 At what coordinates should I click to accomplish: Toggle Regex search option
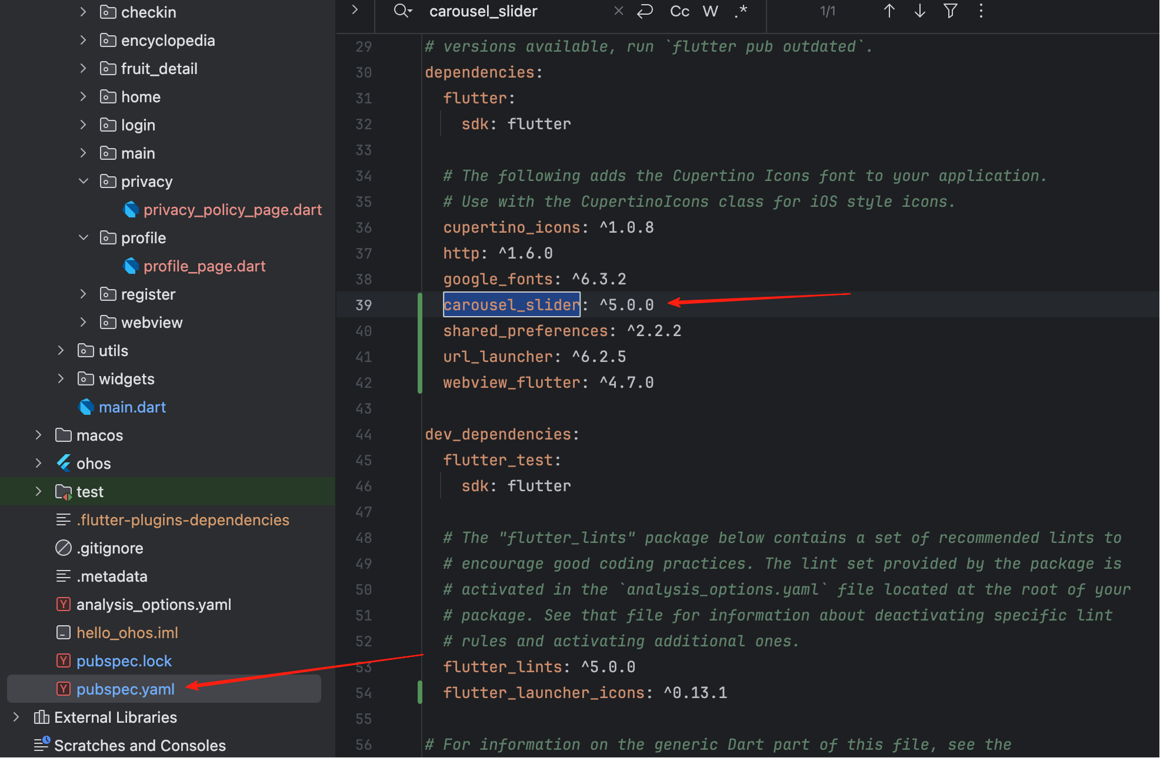pyautogui.click(x=741, y=11)
